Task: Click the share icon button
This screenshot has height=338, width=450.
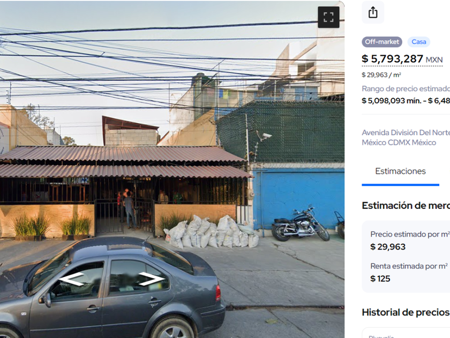Action: pos(373,12)
